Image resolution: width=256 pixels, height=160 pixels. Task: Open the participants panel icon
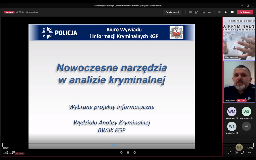(190, 12)
